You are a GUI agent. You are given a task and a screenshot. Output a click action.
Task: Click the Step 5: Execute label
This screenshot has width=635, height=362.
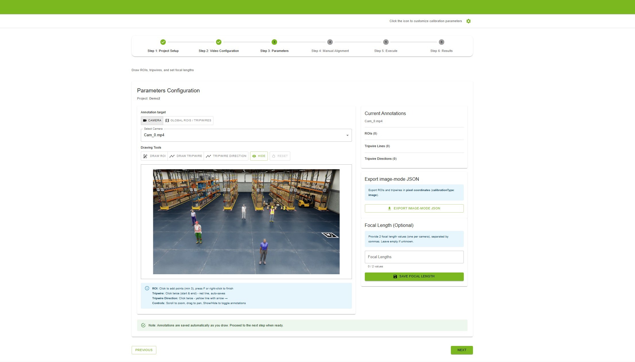[x=386, y=51]
